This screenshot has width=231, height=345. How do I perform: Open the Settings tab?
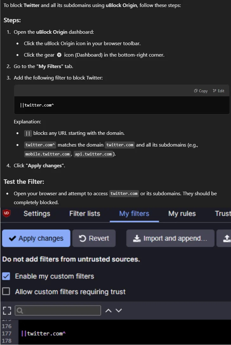click(37, 213)
